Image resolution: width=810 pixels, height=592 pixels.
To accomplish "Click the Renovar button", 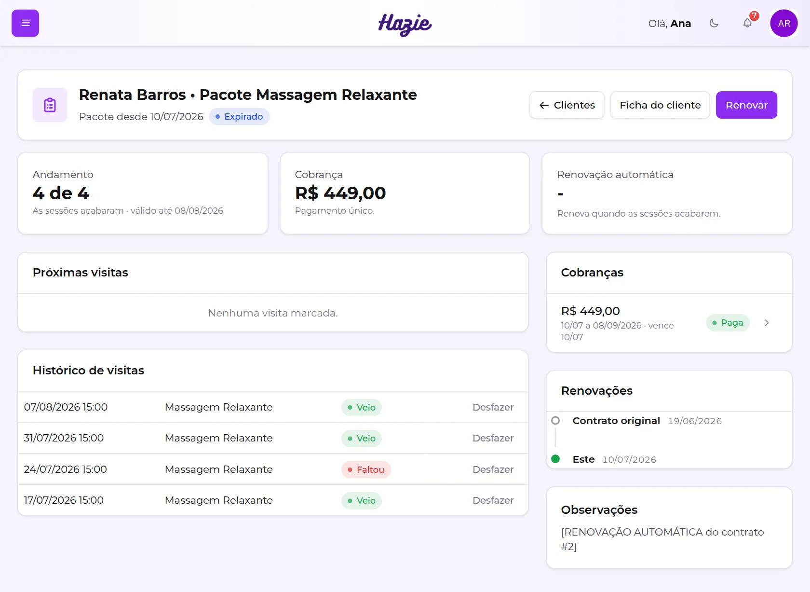I will click(746, 105).
